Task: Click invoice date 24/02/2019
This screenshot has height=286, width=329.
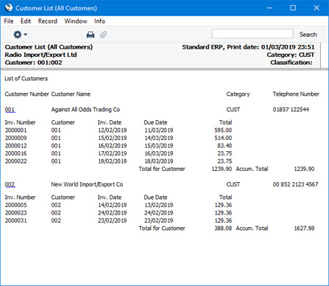Action: click(113, 213)
